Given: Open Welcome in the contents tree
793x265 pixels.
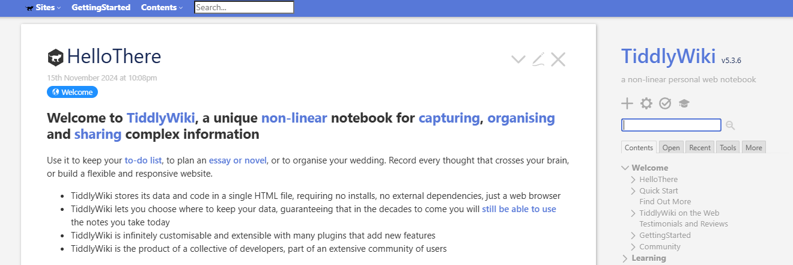Looking at the screenshot, I should pos(650,168).
